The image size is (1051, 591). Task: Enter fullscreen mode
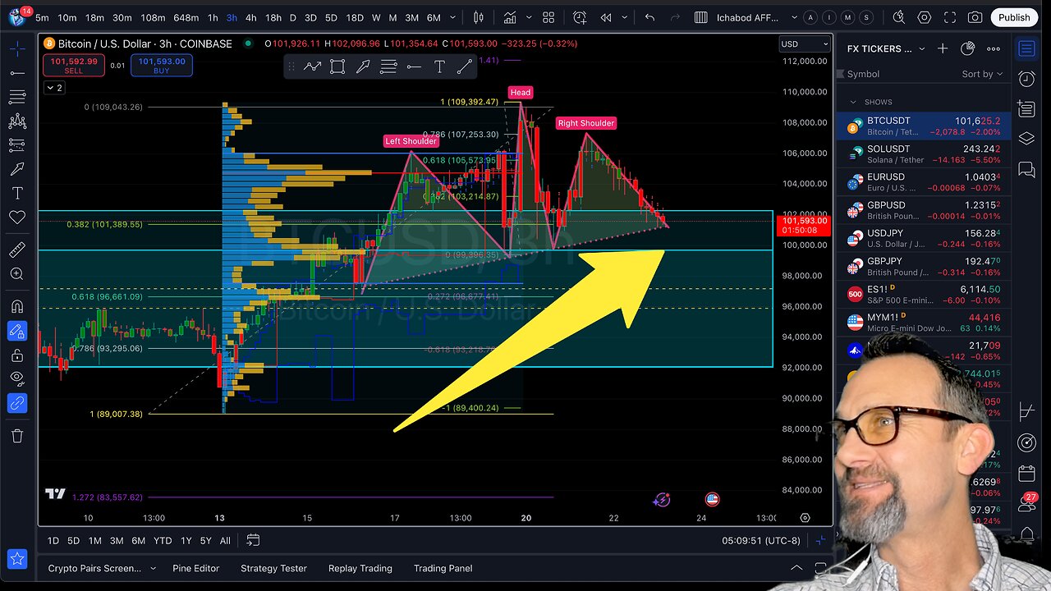[950, 17]
